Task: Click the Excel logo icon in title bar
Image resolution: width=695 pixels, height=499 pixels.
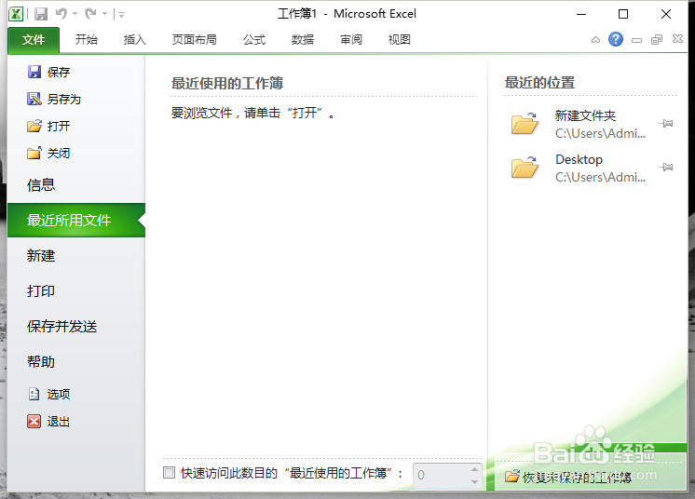Action: (x=16, y=14)
